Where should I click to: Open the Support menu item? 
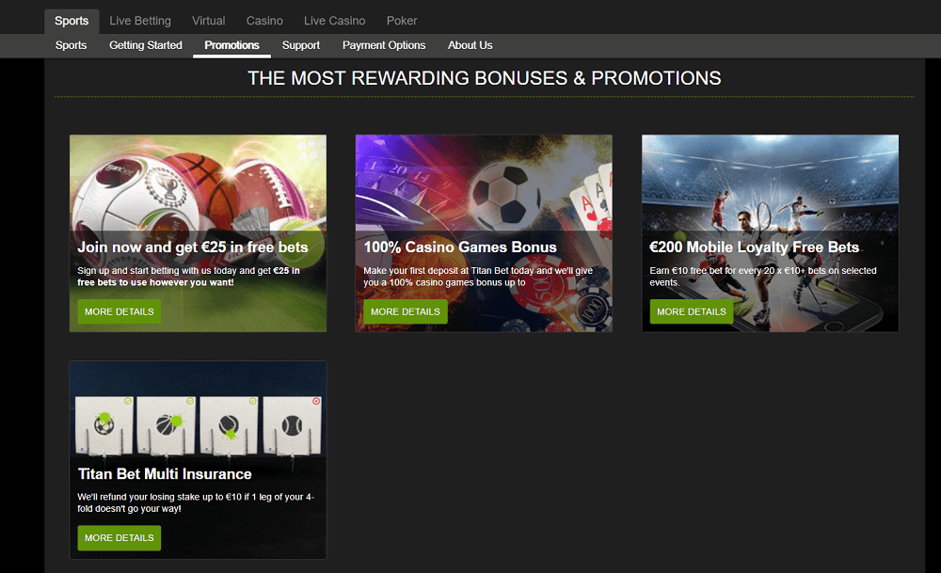(x=301, y=45)
